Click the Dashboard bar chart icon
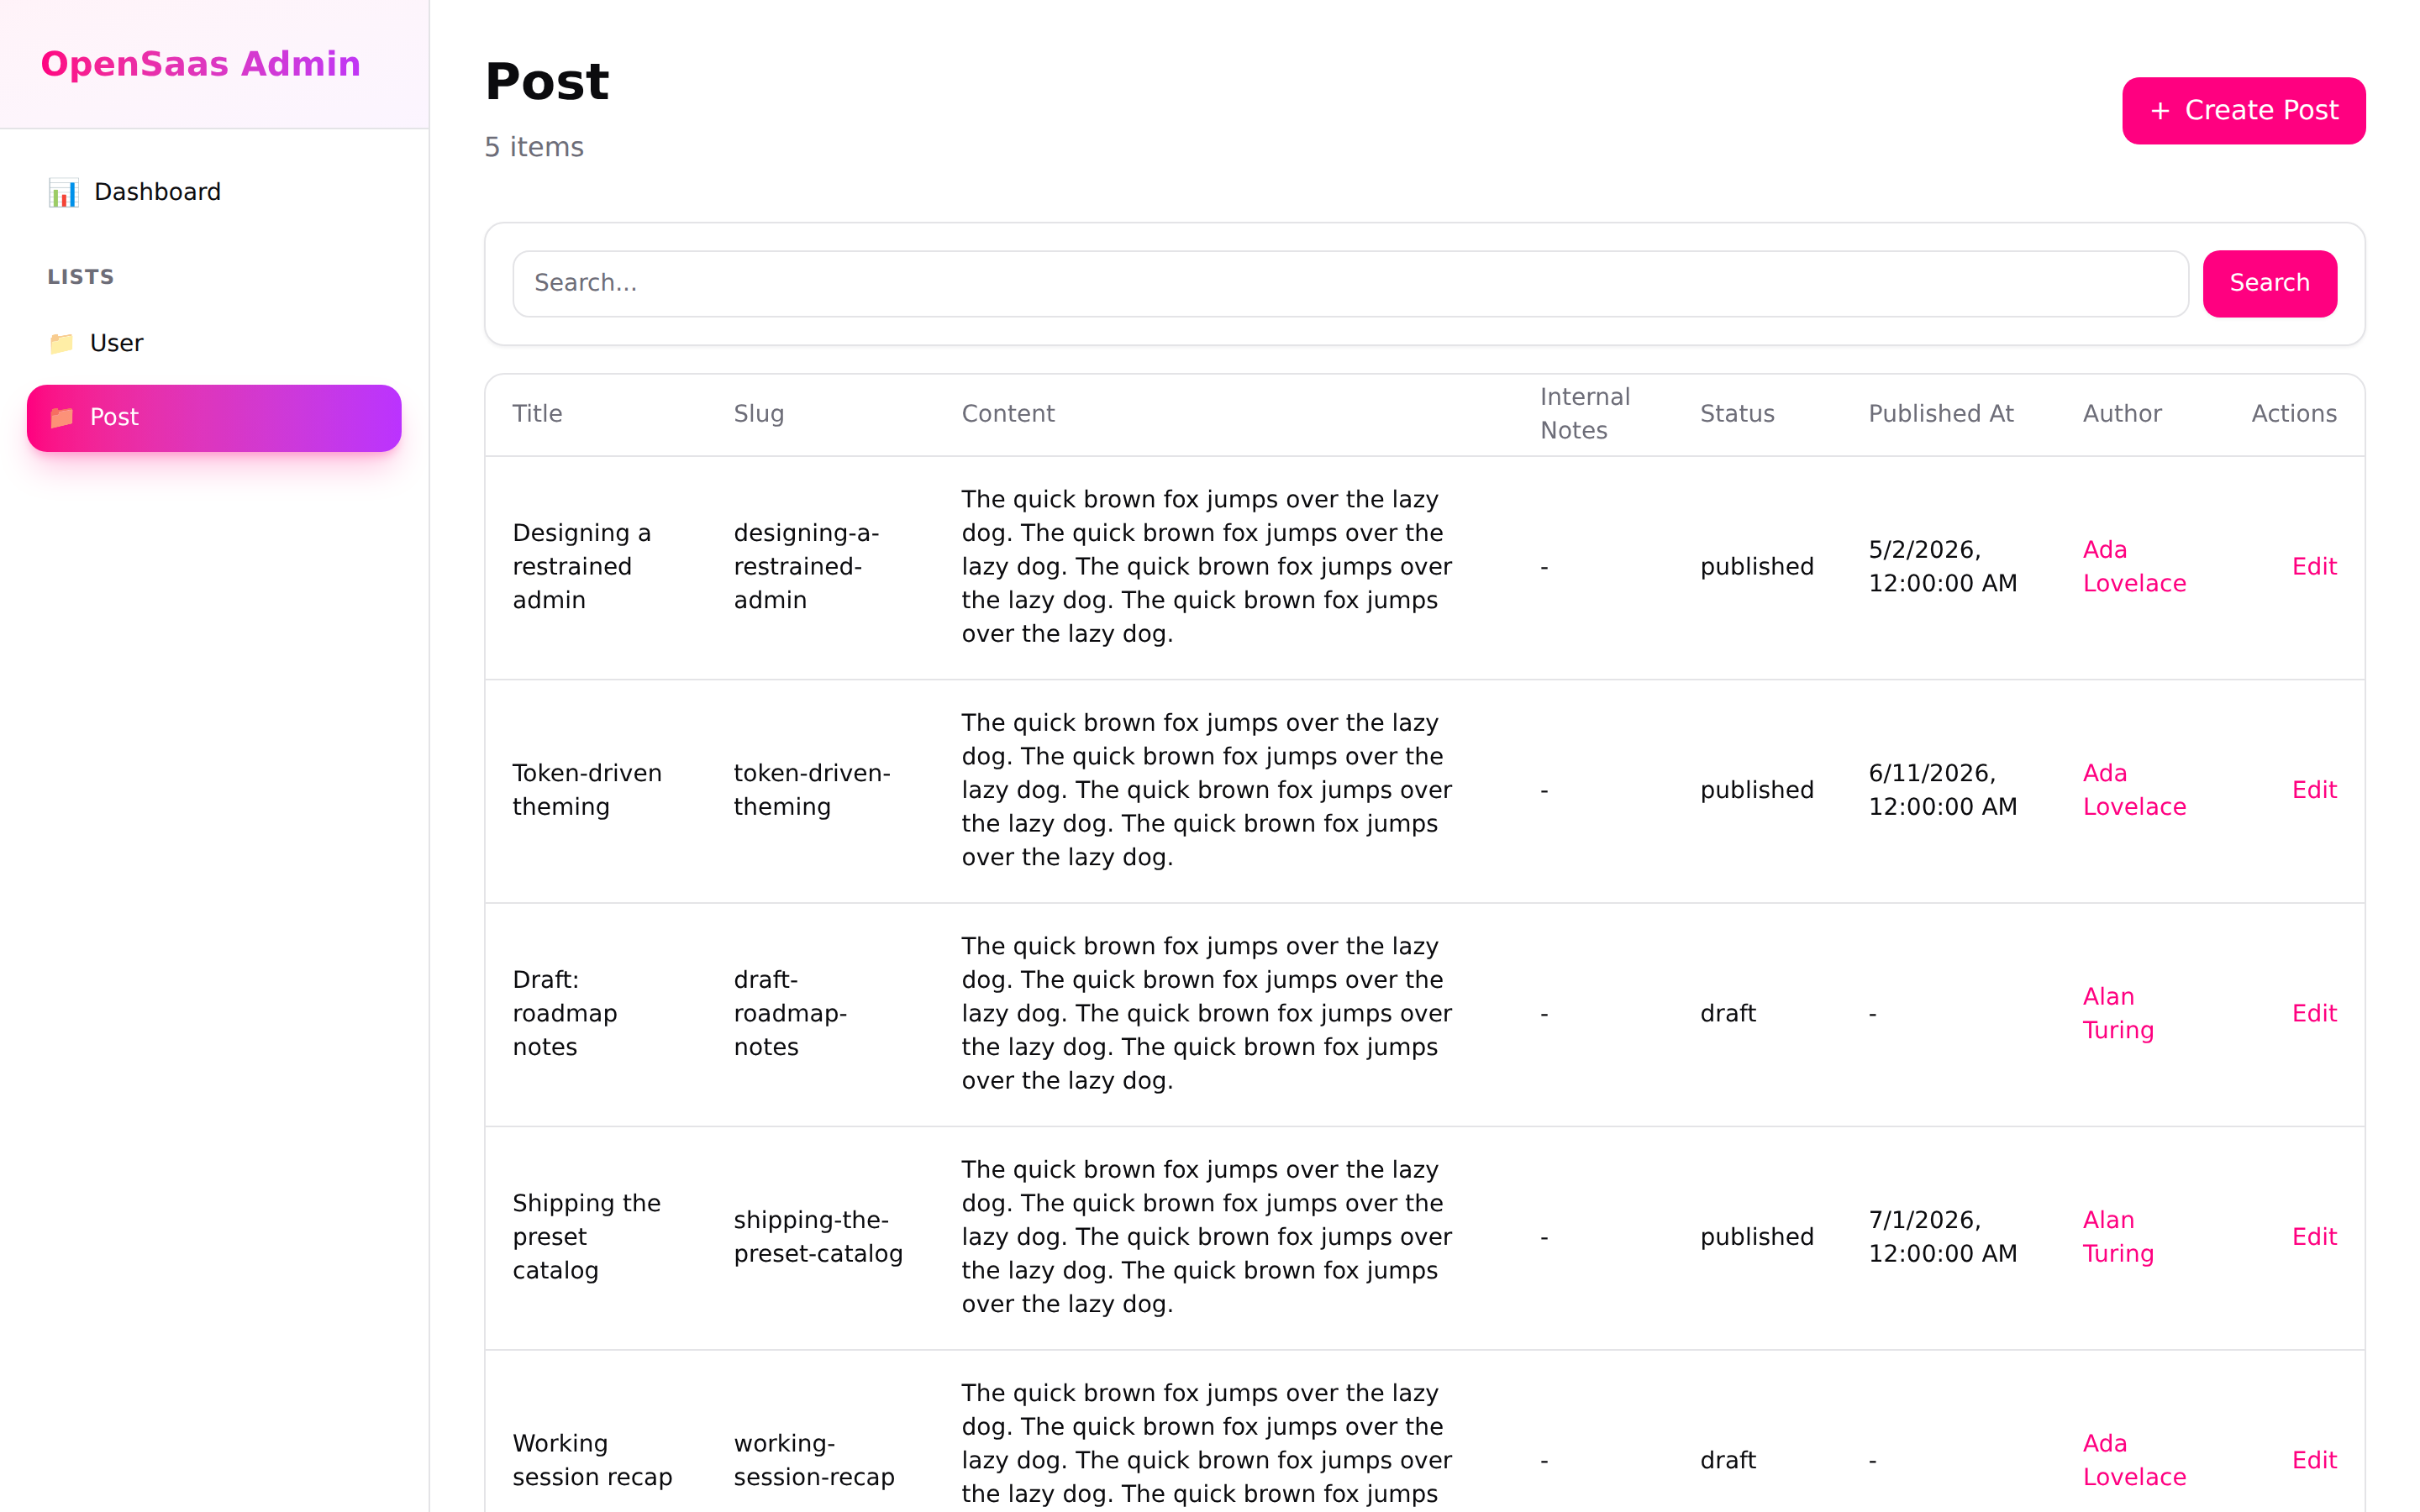Viewport: 2420px width, 1512px height. (x=63, y=192)
